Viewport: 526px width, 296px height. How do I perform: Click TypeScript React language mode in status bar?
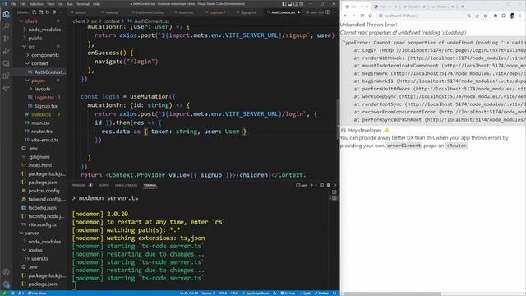[x=256, y=294]
